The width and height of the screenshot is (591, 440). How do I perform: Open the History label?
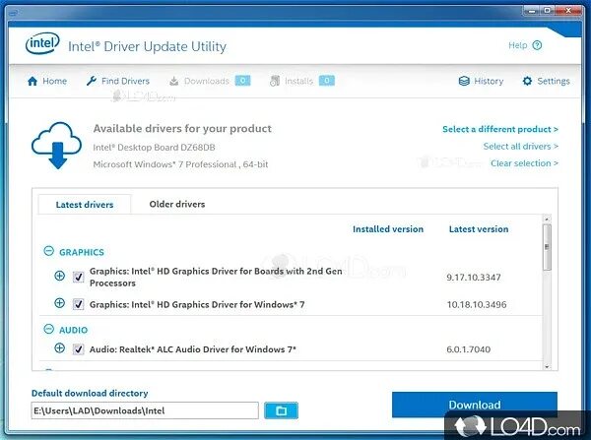point(489,81)
